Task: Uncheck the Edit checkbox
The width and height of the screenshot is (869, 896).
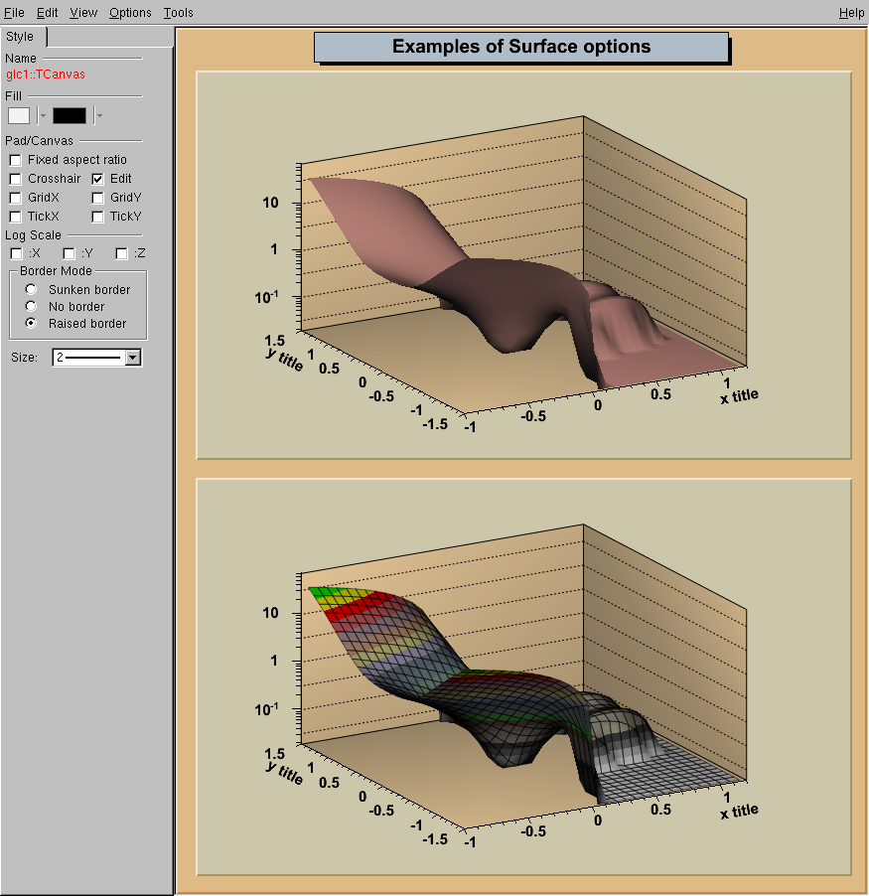Action: [98, 179]
